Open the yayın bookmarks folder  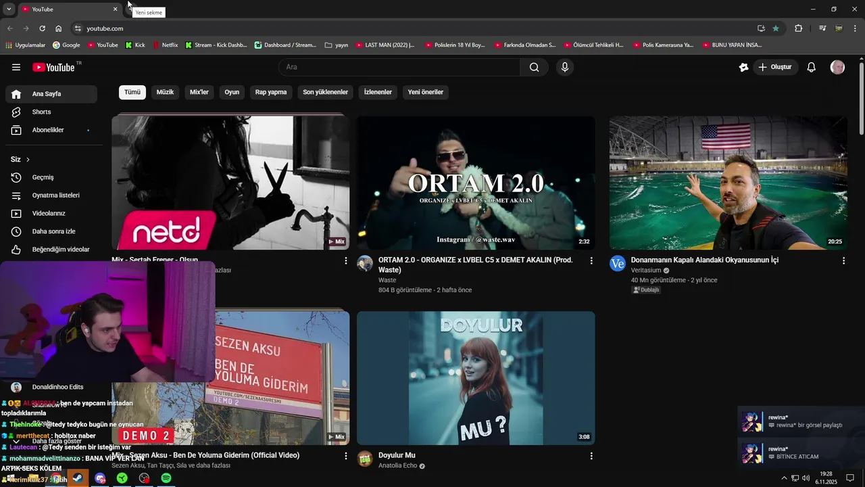pos(336,45)
